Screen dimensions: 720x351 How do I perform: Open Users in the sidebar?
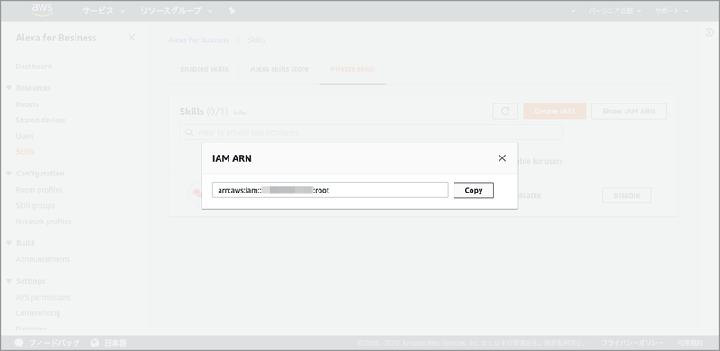tap(25, 136)
